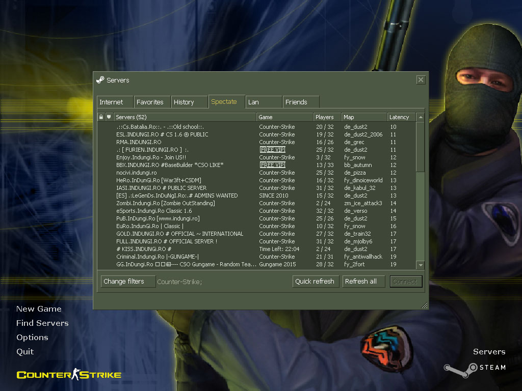Open the Lan tab
The image size is (522, 391).
(264, 102)
